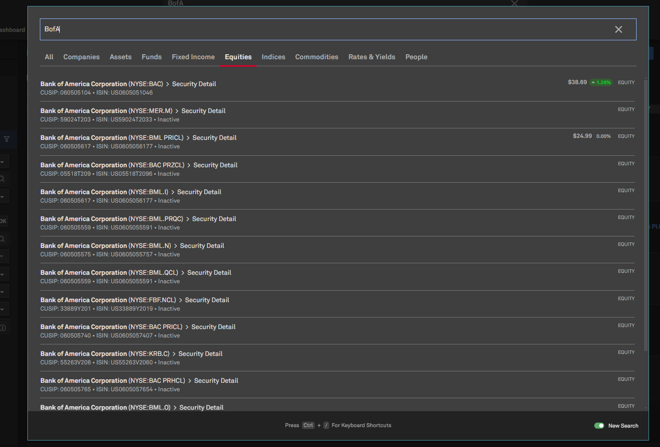
Task: Select the Assets tab
Action: [x=121, y=57]
